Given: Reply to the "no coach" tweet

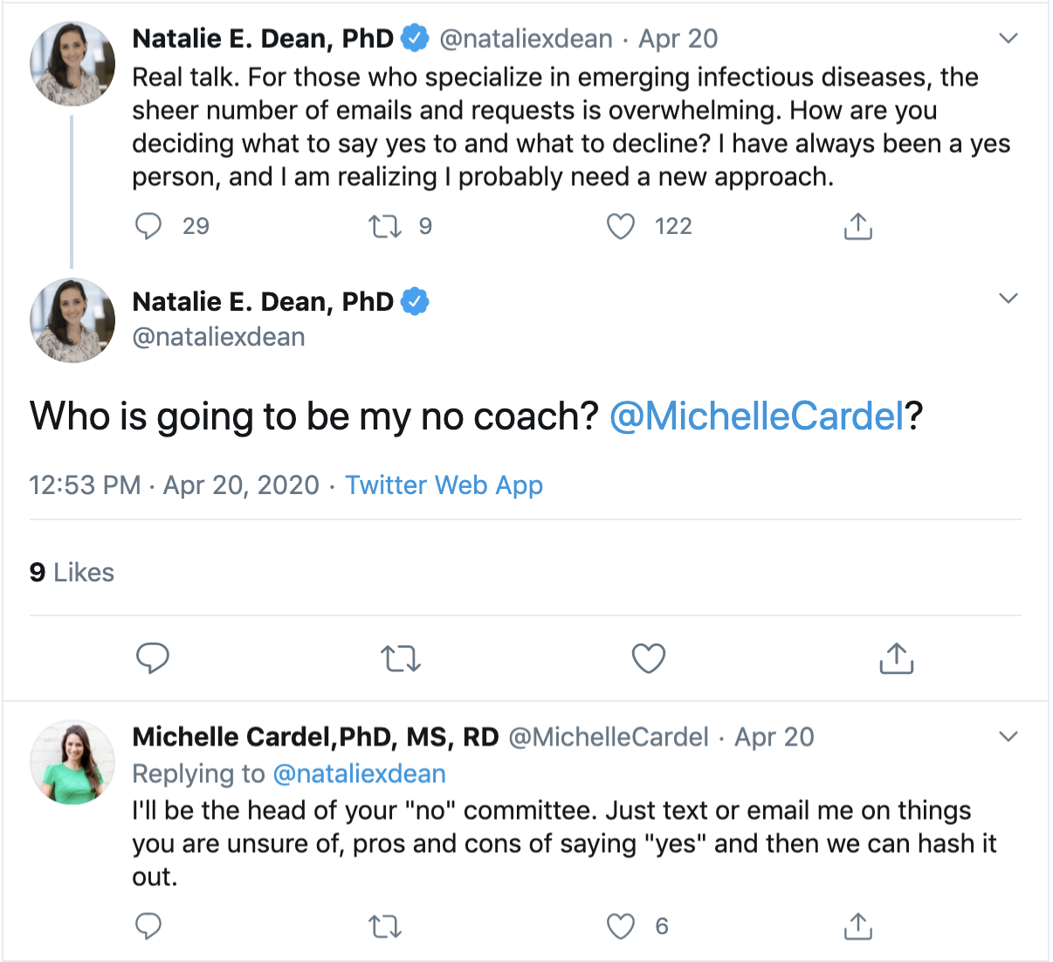Looking at the screenshot, I should tap(153, 658).
